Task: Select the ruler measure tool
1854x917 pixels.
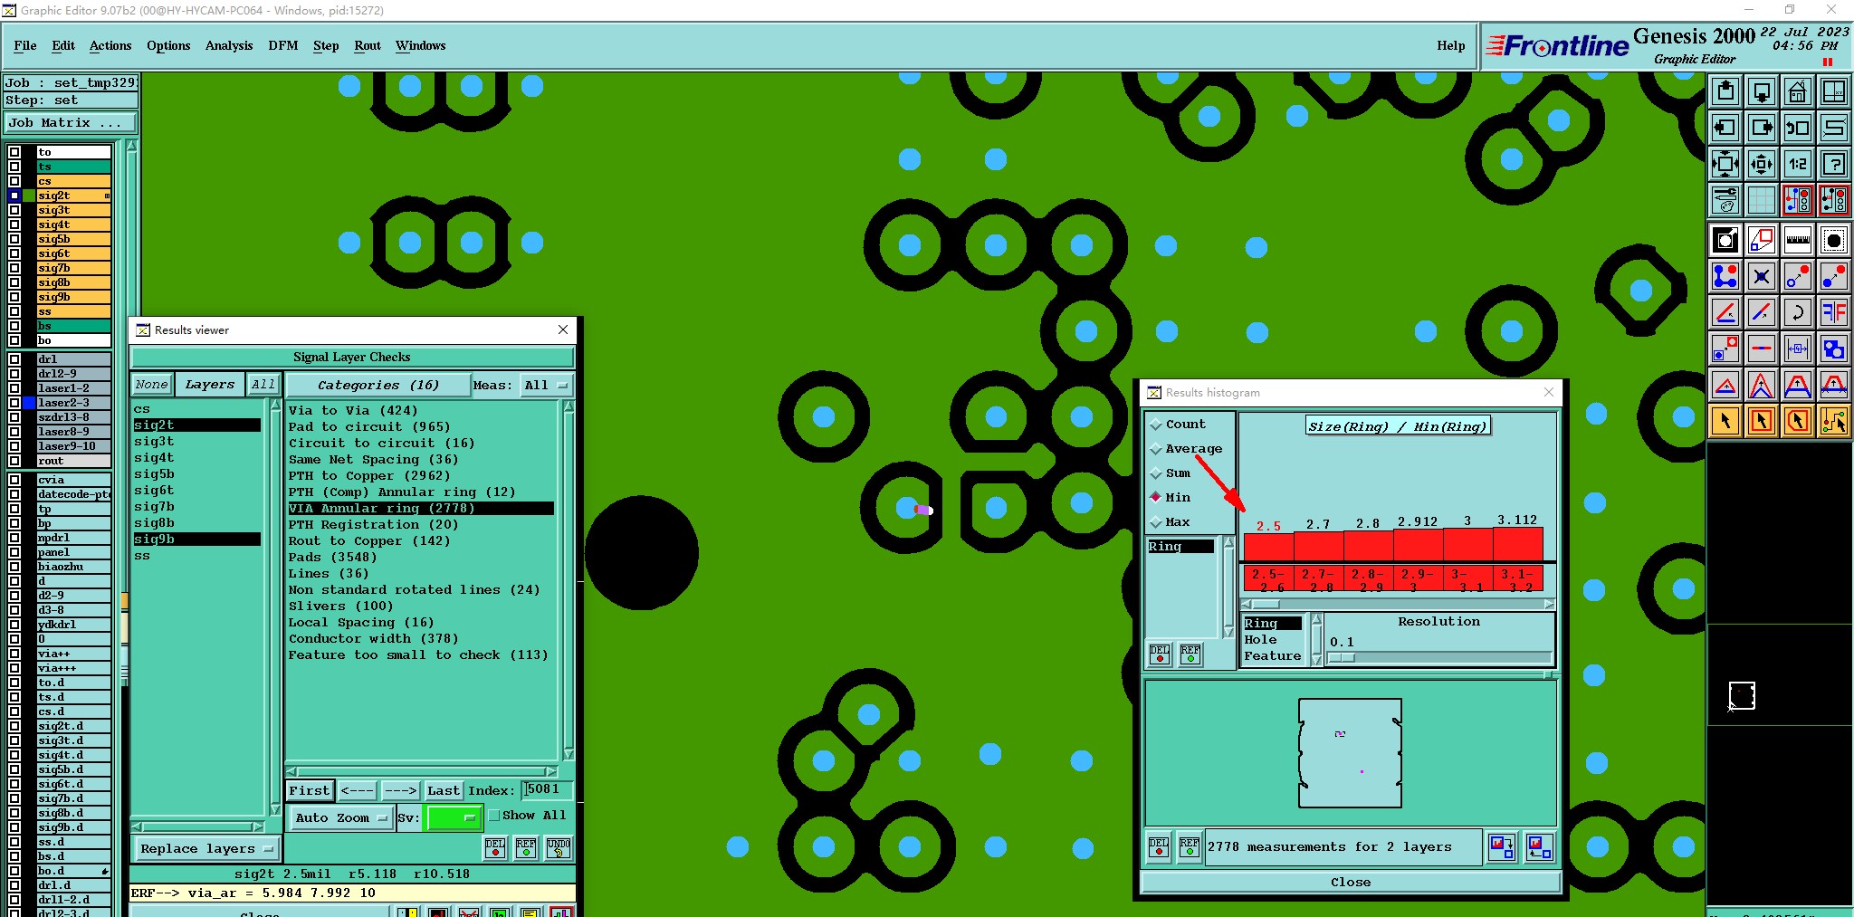Action: [x=1798, y=240]
